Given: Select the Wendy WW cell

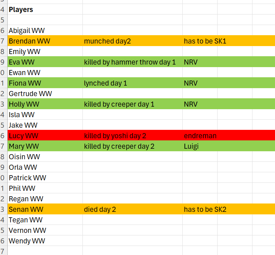Looking at the screenshot, I should click(x=45, y=240).
